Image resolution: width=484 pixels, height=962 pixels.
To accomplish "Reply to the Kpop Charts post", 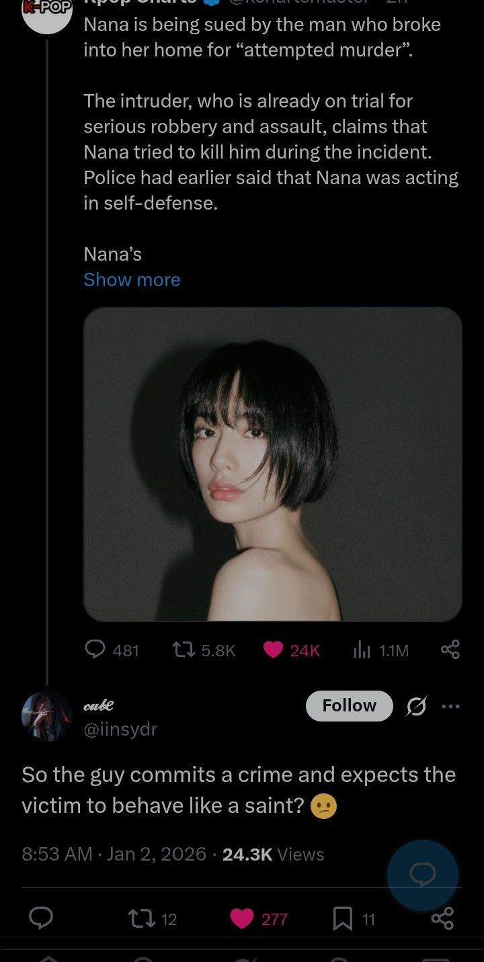I will coord(95,649).
